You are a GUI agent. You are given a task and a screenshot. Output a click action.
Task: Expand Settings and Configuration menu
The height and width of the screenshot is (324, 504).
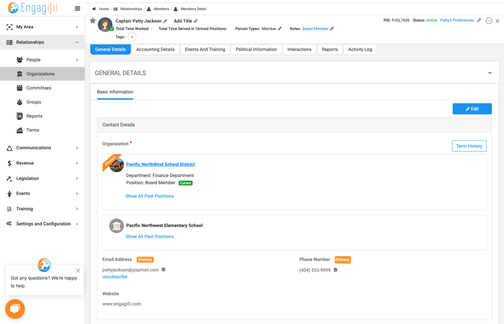pos(43,224)
